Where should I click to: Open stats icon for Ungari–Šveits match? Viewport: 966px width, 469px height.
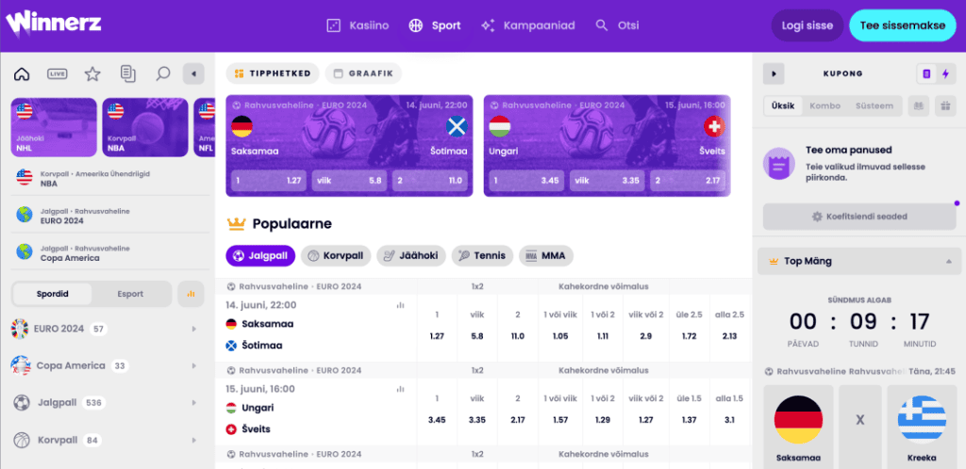pos(401,388)
